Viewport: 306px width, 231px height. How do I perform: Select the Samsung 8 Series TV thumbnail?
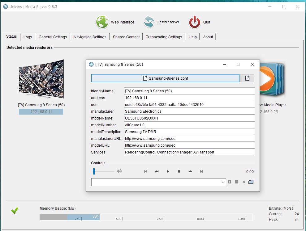(41, 79)
